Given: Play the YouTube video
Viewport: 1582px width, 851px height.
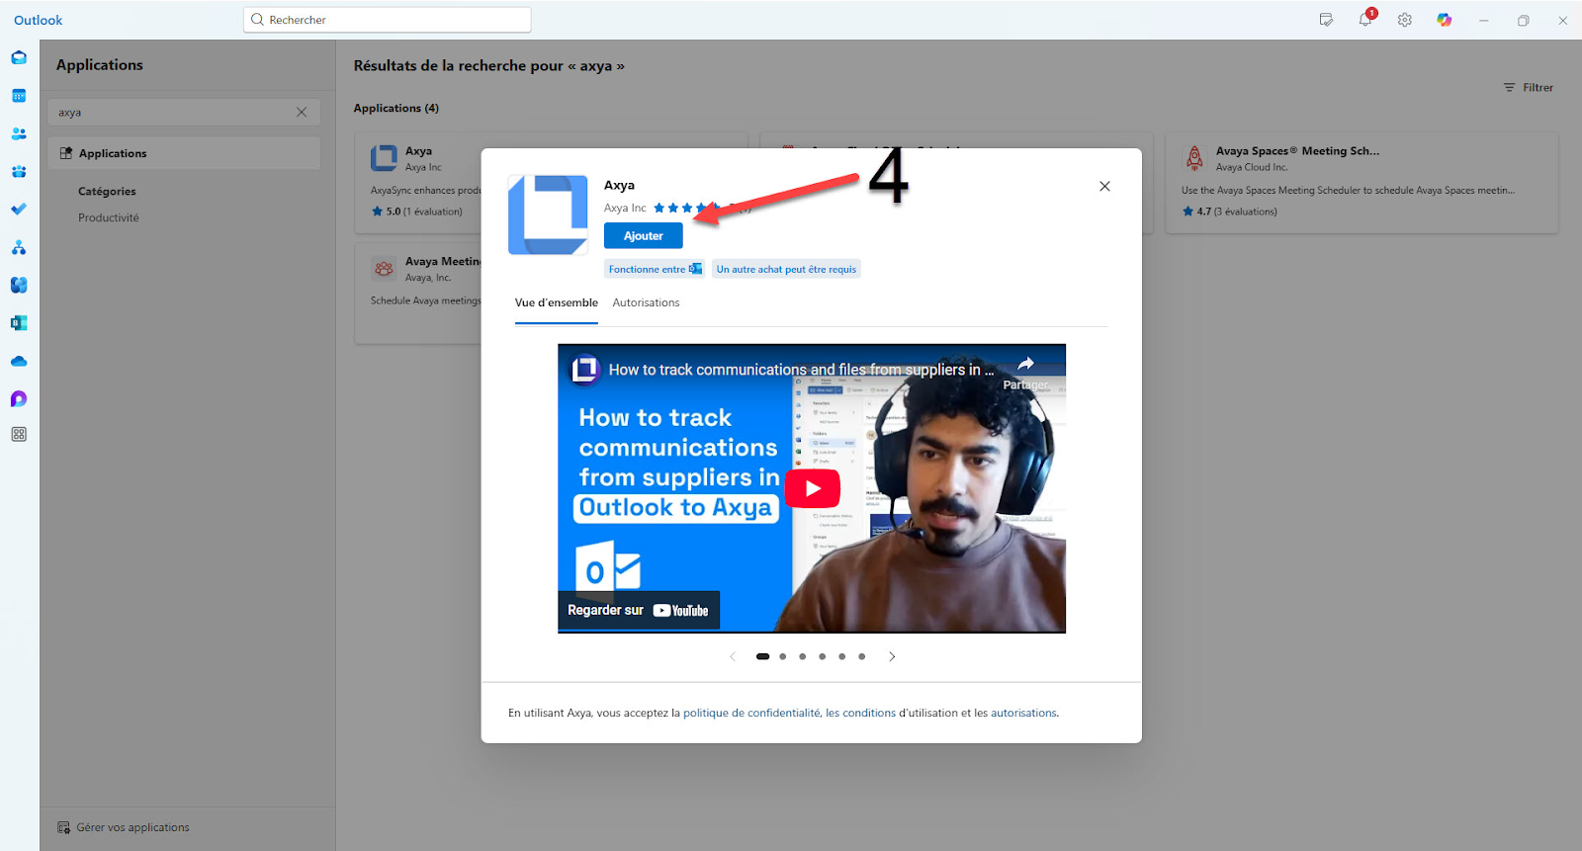Looking at the screenshot, I should (812, 488).
